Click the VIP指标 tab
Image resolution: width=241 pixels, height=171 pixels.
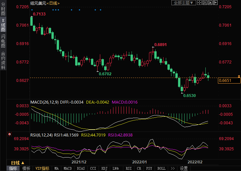tap(43, 168)
